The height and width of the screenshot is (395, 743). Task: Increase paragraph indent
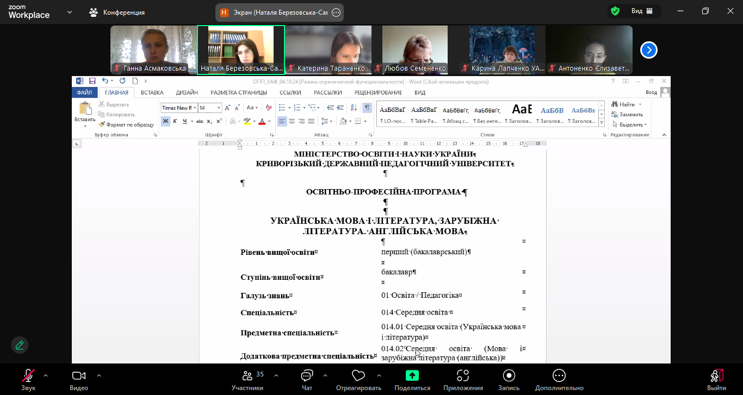tap(340, 108)
